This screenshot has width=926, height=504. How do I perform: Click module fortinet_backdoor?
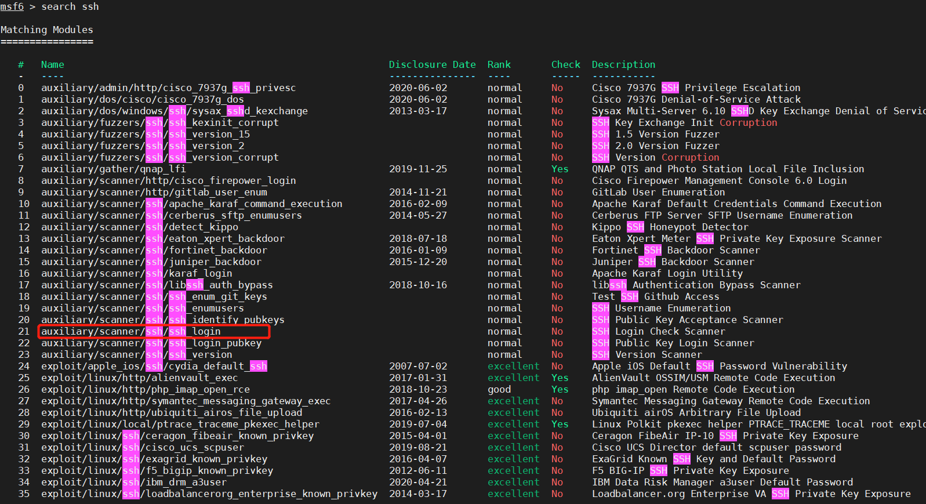[x=154, y=250]
